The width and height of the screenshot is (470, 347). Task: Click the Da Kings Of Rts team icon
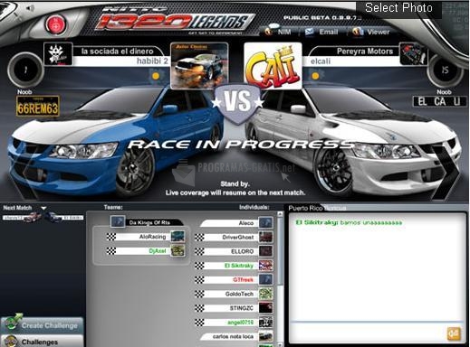(118, 221)
